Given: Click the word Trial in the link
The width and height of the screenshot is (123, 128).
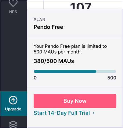Looking at the screenshot, I should [84, 113].
